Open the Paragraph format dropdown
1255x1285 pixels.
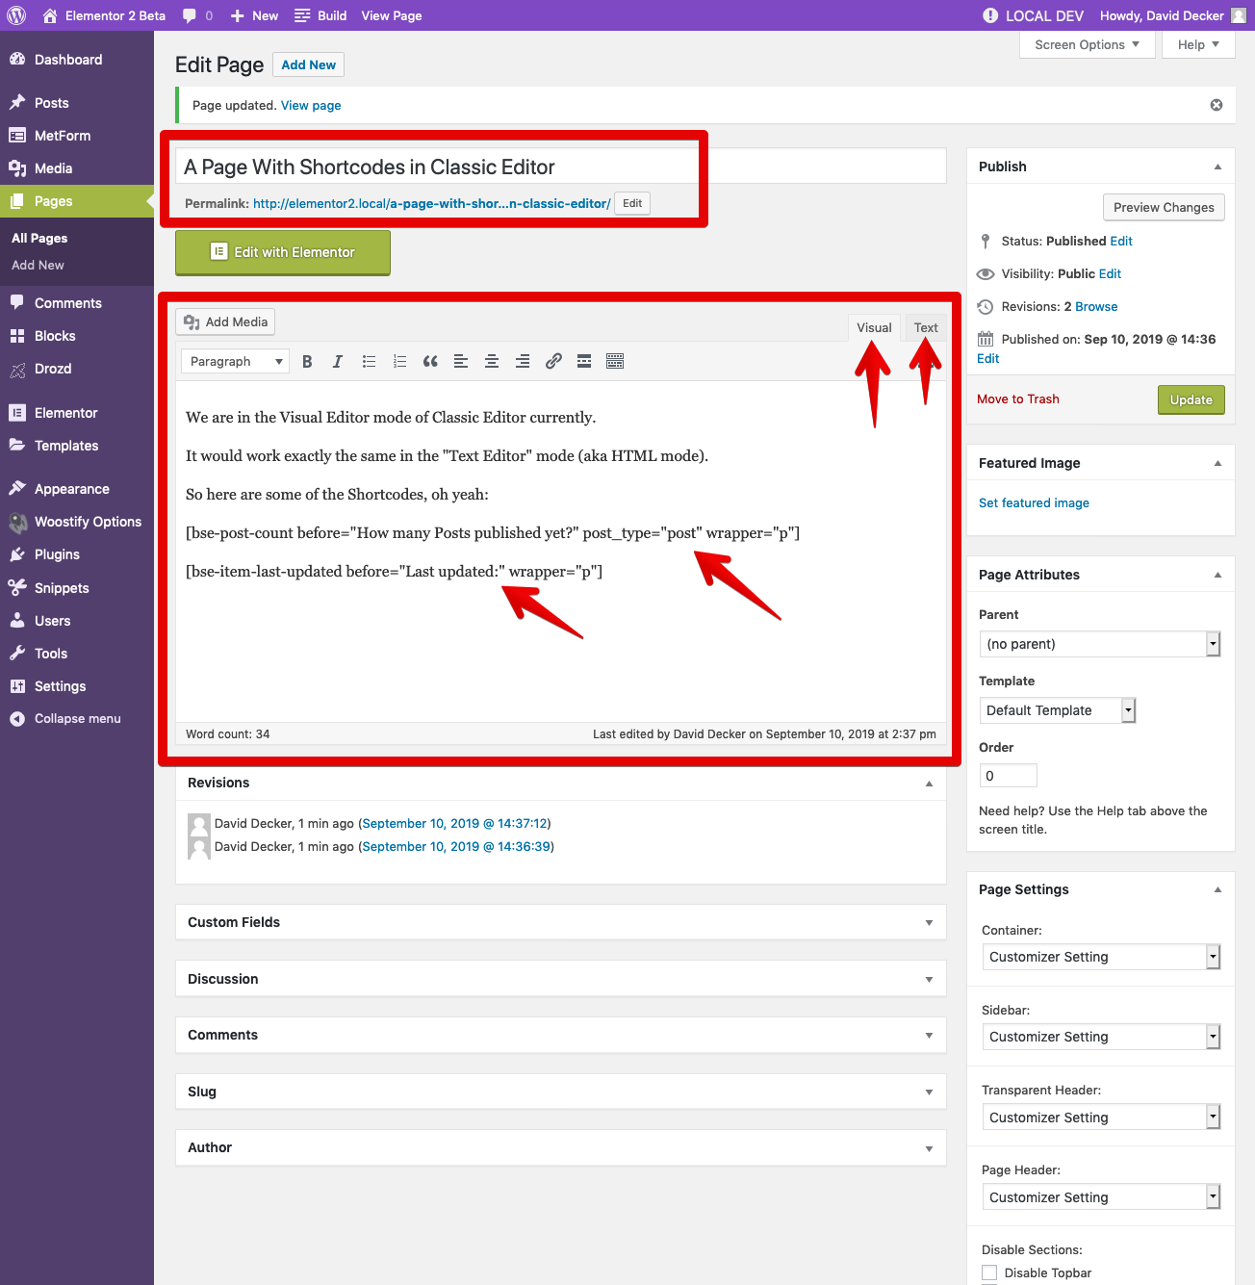pos(235,362)
